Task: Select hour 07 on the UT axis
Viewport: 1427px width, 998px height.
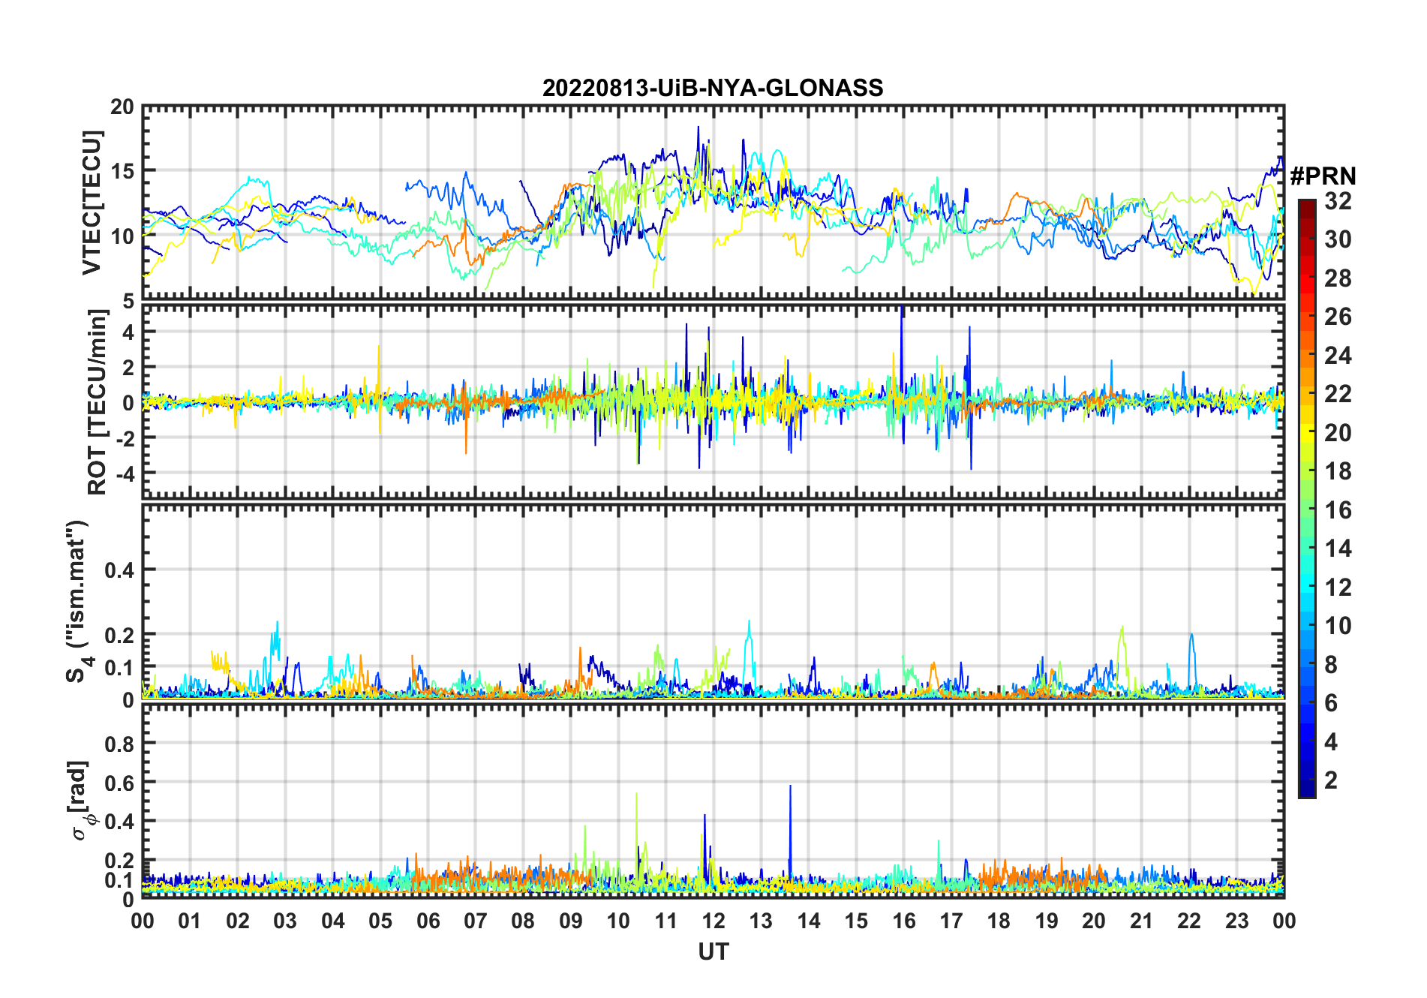Action: tap(476, 921)
